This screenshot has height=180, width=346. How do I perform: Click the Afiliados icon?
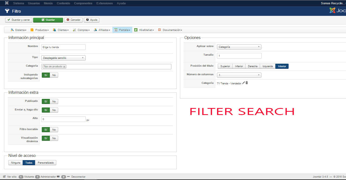(x=95, y=30)
